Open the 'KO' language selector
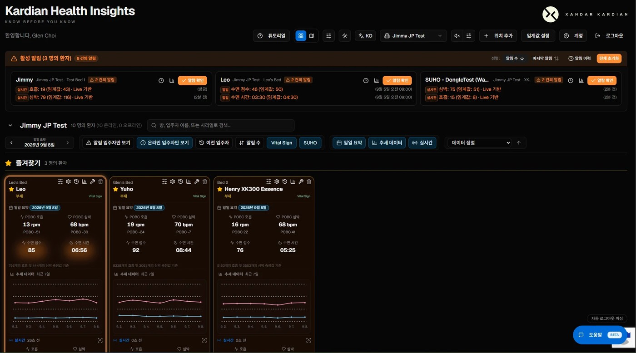This screenshot has height=353, width=636. [365, 36]
